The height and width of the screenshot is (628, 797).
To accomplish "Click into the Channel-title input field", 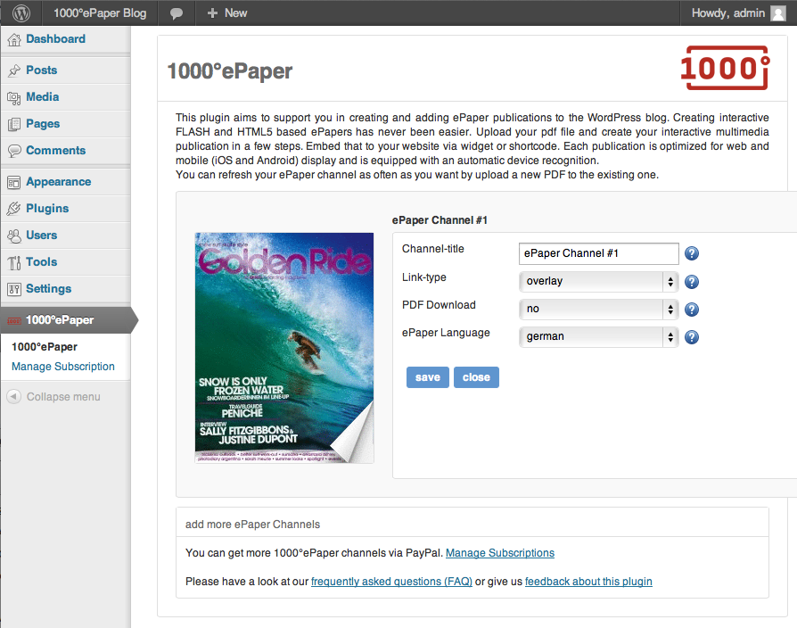I will (599, 253).
